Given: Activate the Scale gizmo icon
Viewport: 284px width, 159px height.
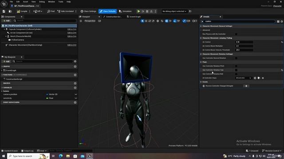Looking at the screenshot, I should click(x=153, y=21).
